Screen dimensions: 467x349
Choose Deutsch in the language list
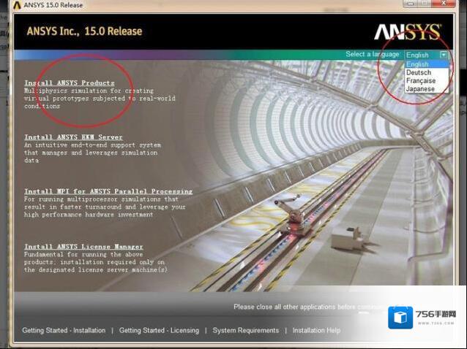[x=419, y=72]
